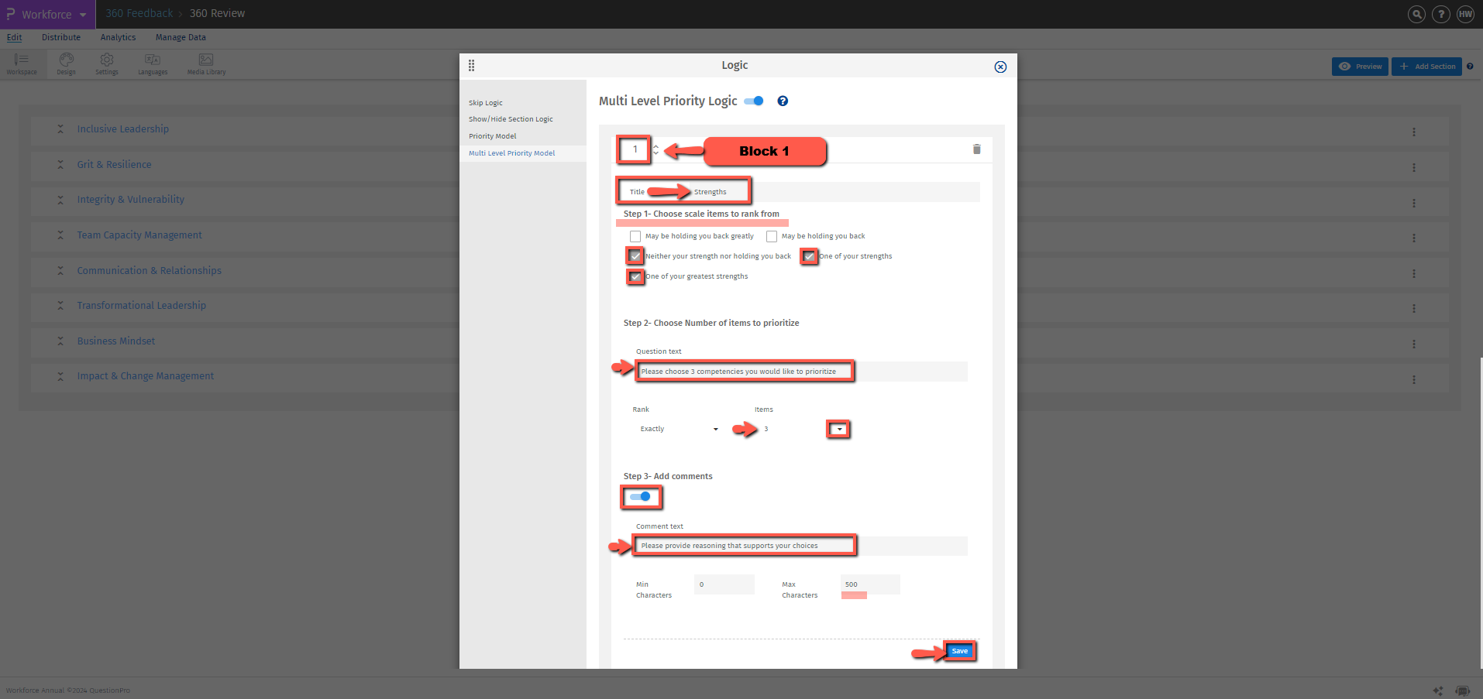Click the pink indicator bar below Max Characters
Image resolution: width=1483 pixels, height=699 pixels.
click(x=854, y=596)
